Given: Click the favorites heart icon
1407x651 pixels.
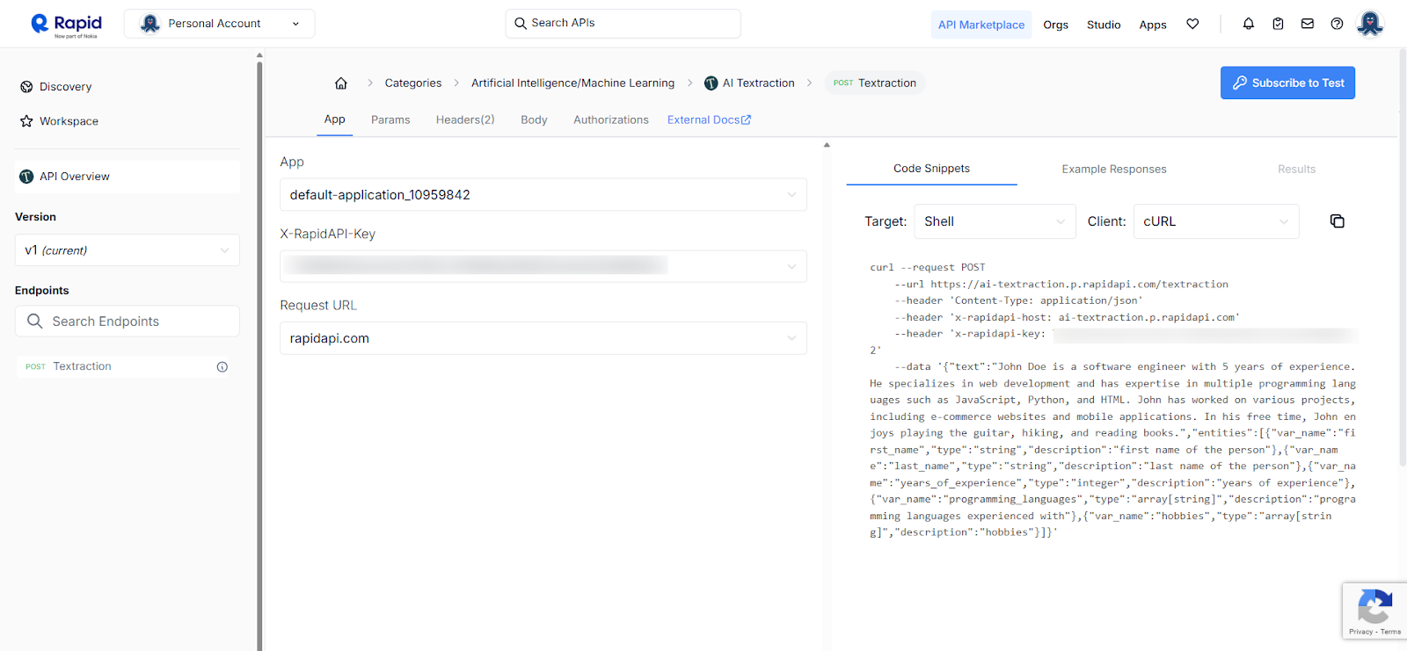Looking at the screenshot, I should pos(1192,24).
